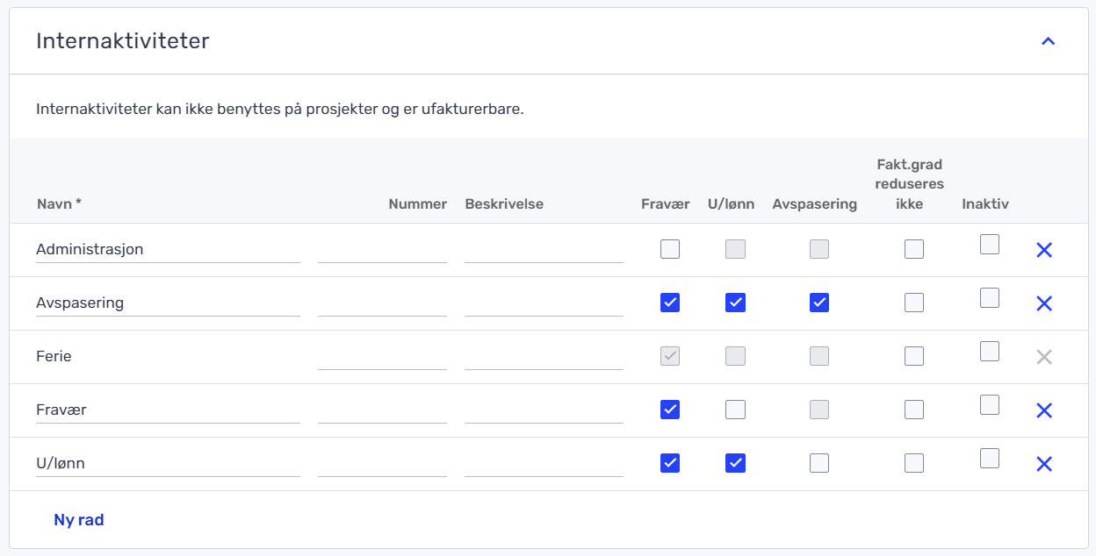Viewport: 1096px width, 556px height.
Task: Uncheck U/lønn checkbox in U/lønn row
Action: pos(735,463)
